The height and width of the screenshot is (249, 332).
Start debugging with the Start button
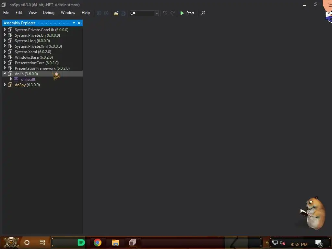point(187,13)
